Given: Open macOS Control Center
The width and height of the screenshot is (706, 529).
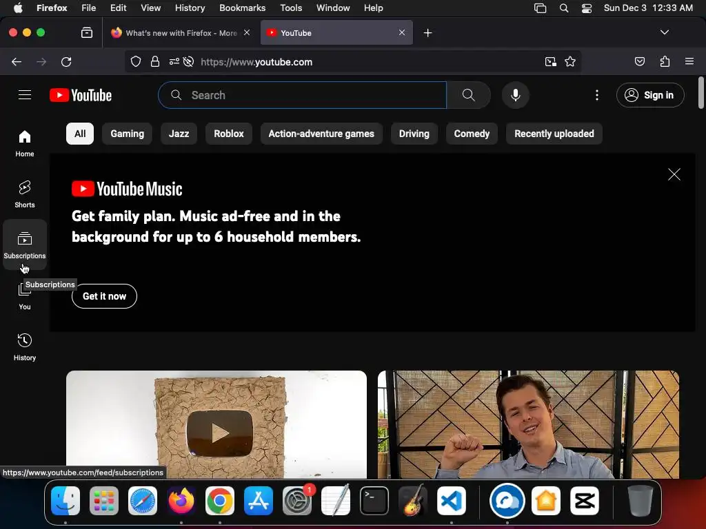Looking at the screenshot, I should click(587, 8).
